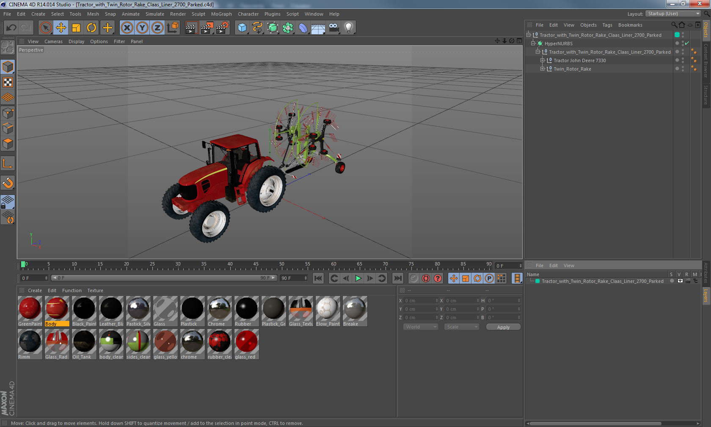Open the viewport Cameras menu

53,41
